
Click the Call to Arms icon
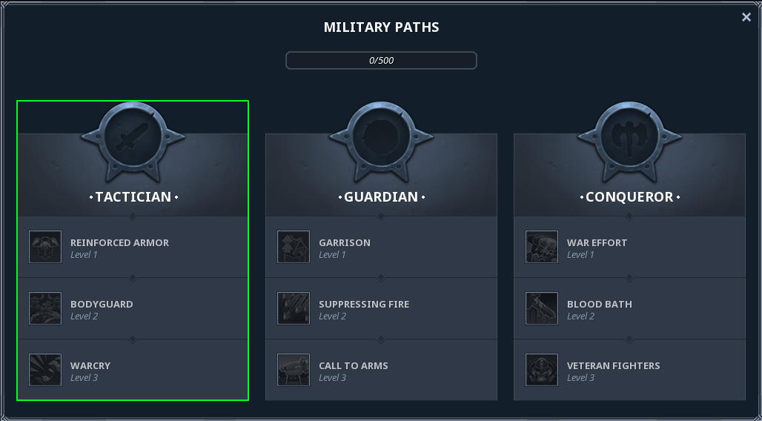point(294,370)
